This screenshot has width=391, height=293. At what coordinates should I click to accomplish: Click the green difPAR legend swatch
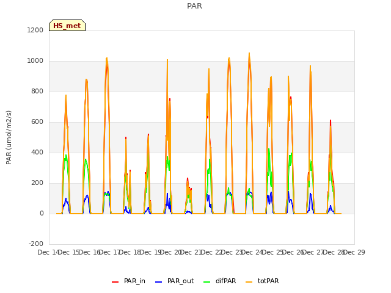(x=206, y=282)
